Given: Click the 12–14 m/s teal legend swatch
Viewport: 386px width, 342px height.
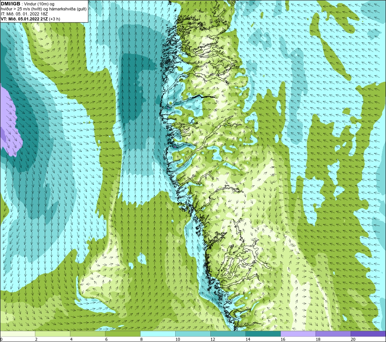Looking at the screenshot, I should 228,334.
